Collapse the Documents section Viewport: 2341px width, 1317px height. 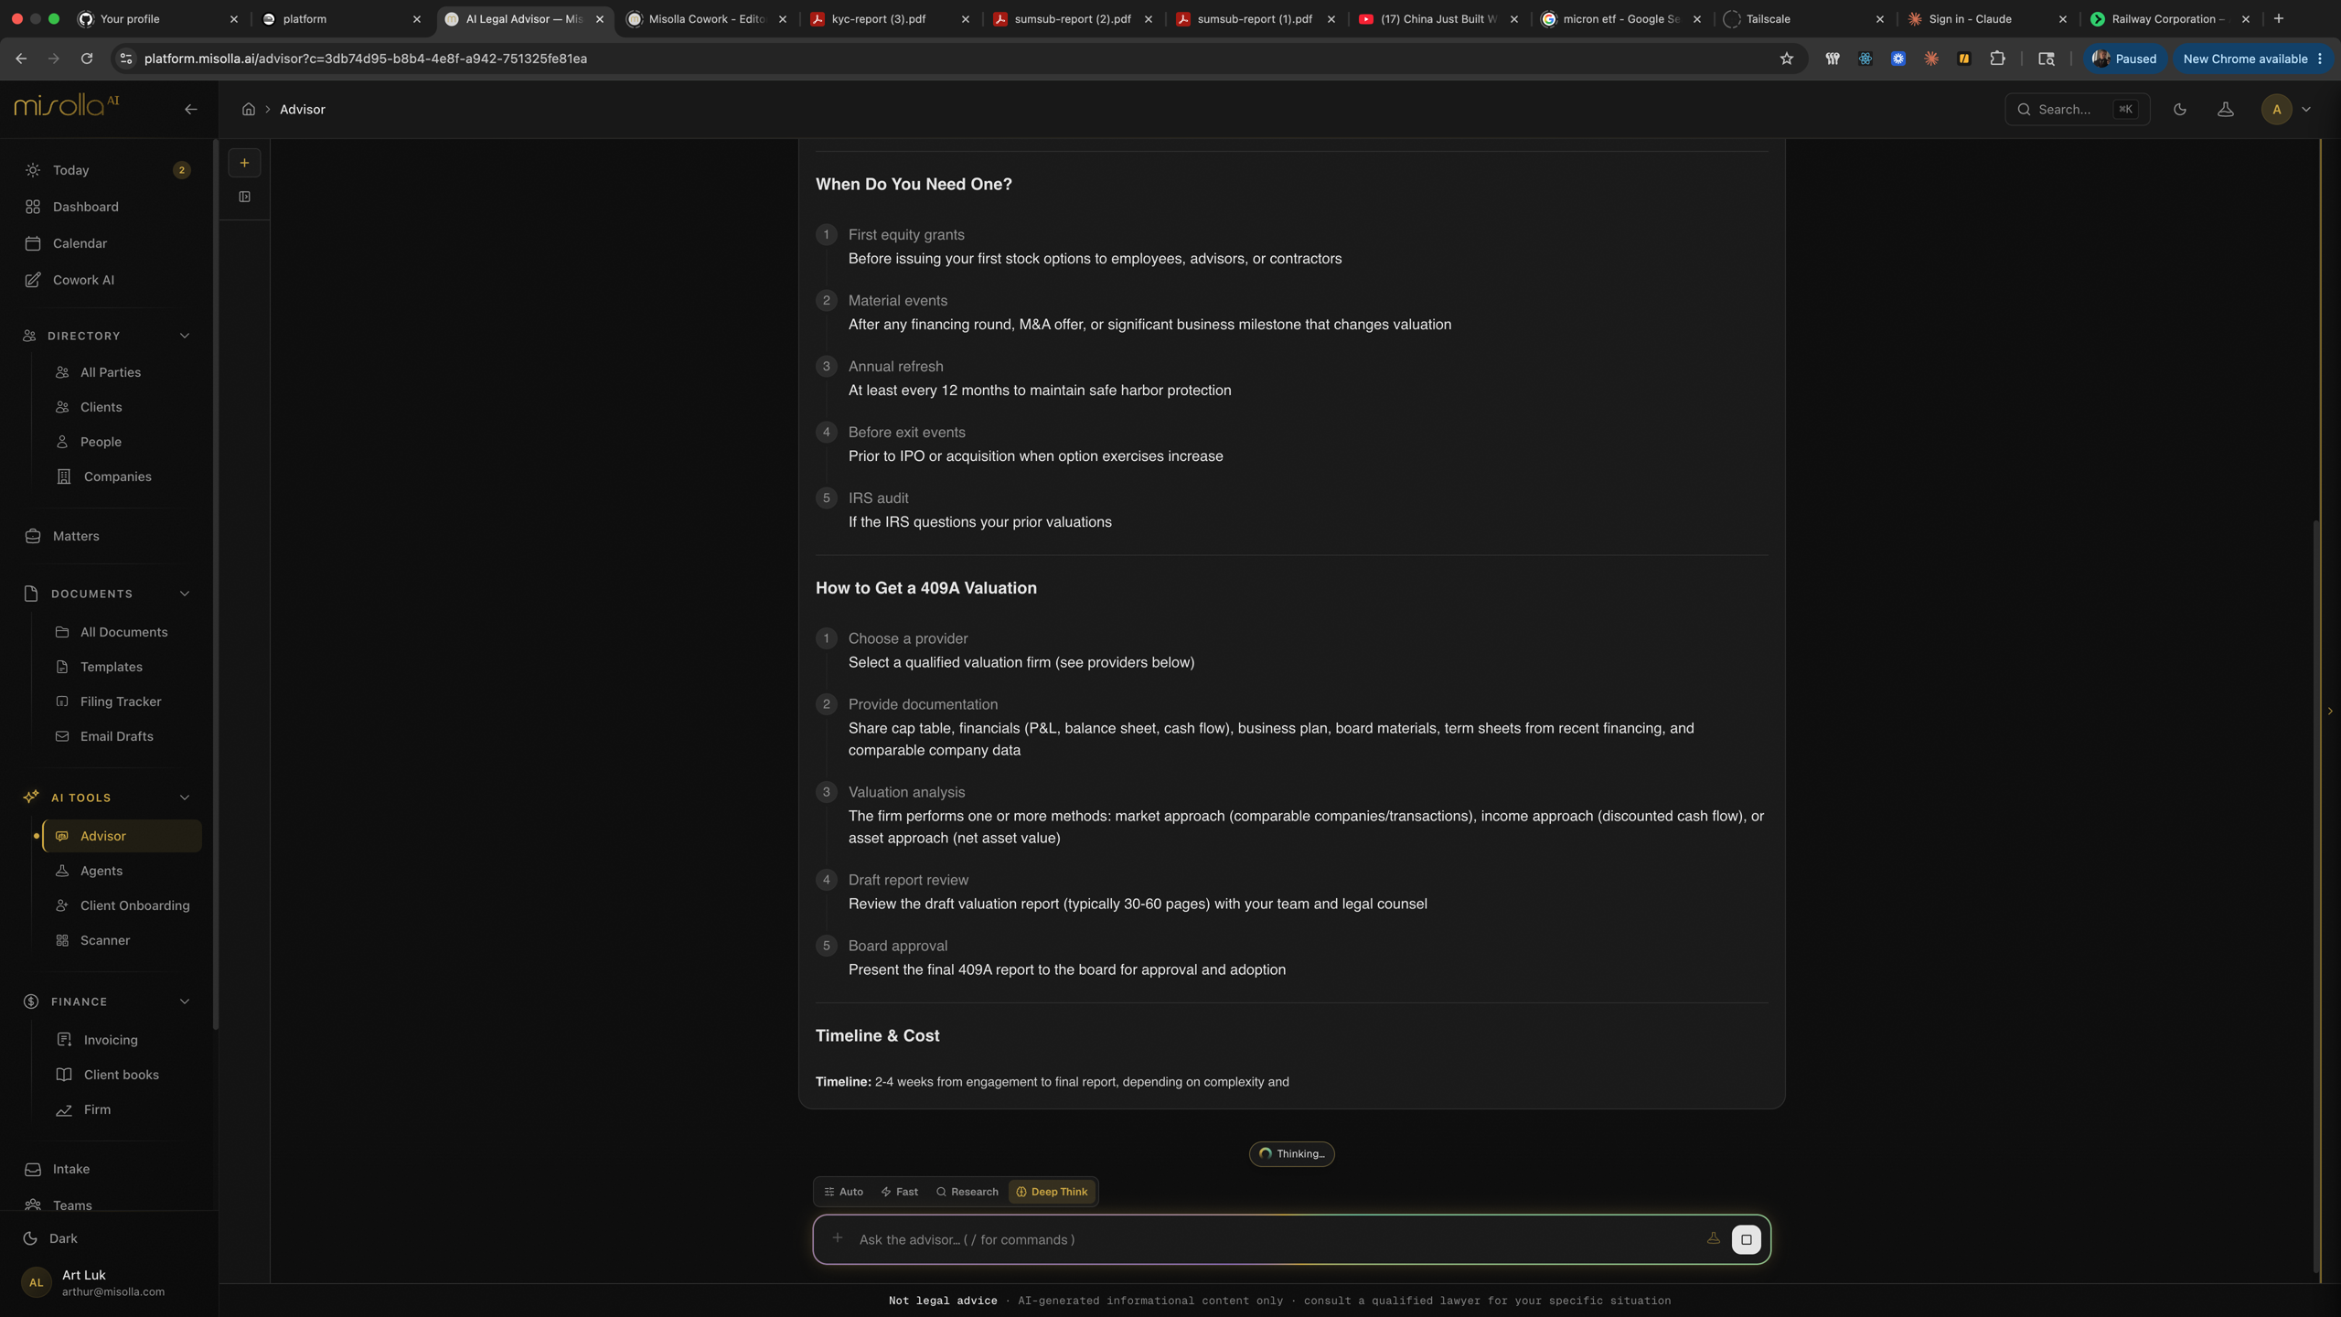185,594
